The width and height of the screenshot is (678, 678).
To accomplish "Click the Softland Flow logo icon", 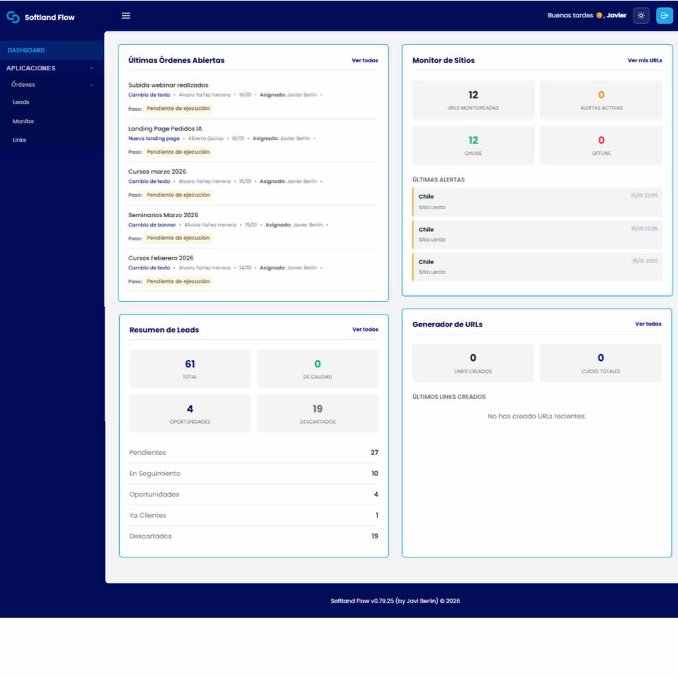I will pyautogui.click(x=13, y=17).
